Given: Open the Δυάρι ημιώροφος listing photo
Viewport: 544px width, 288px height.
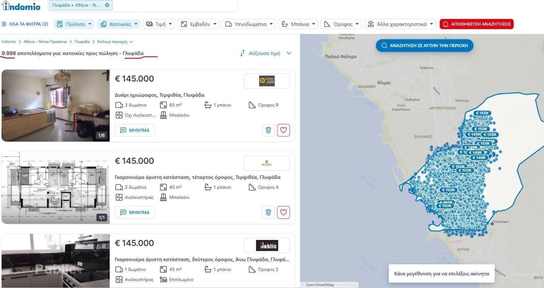Looking at the screenshot, I should point(55,106).
